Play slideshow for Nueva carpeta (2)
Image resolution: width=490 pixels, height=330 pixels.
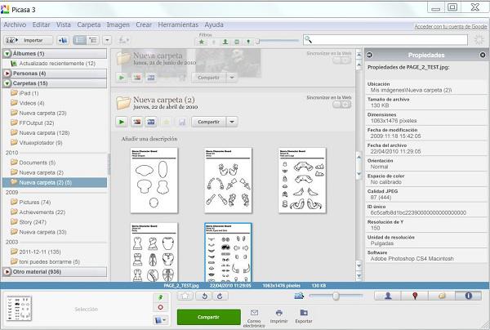pyautogui.click(x=122, y=122)
